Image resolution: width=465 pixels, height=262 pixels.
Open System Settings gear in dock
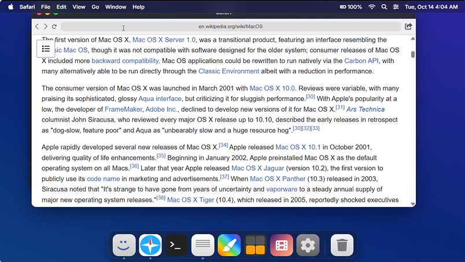(x=308, y=245)
